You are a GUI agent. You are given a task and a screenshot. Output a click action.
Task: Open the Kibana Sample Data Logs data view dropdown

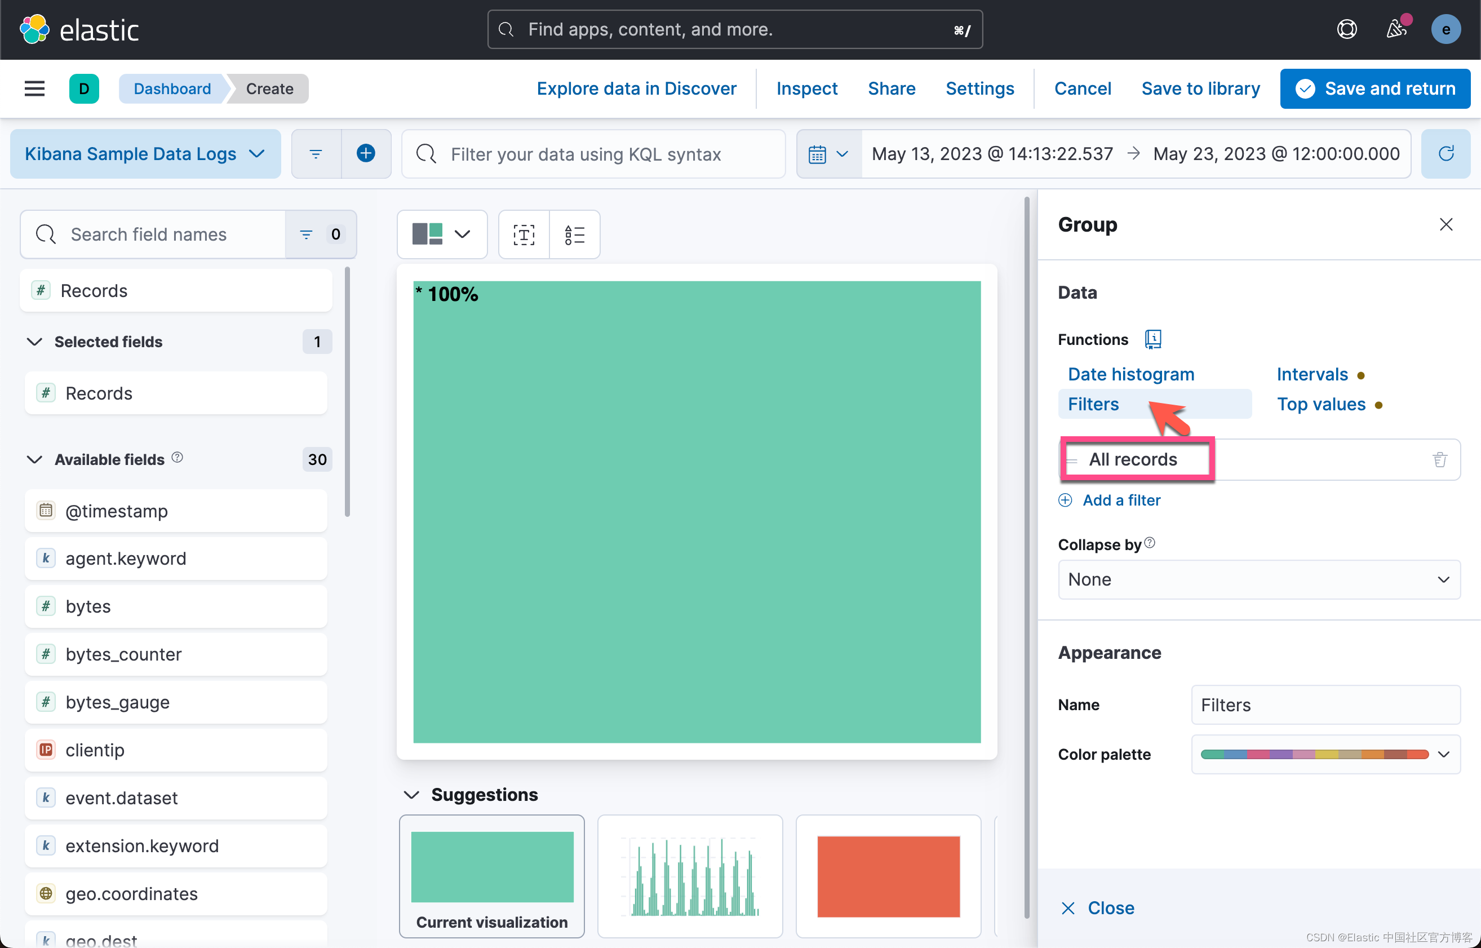145,154
